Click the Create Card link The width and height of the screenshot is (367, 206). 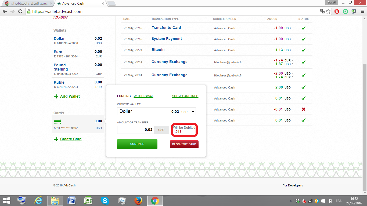pyautogui.click(x=71, y=139)
